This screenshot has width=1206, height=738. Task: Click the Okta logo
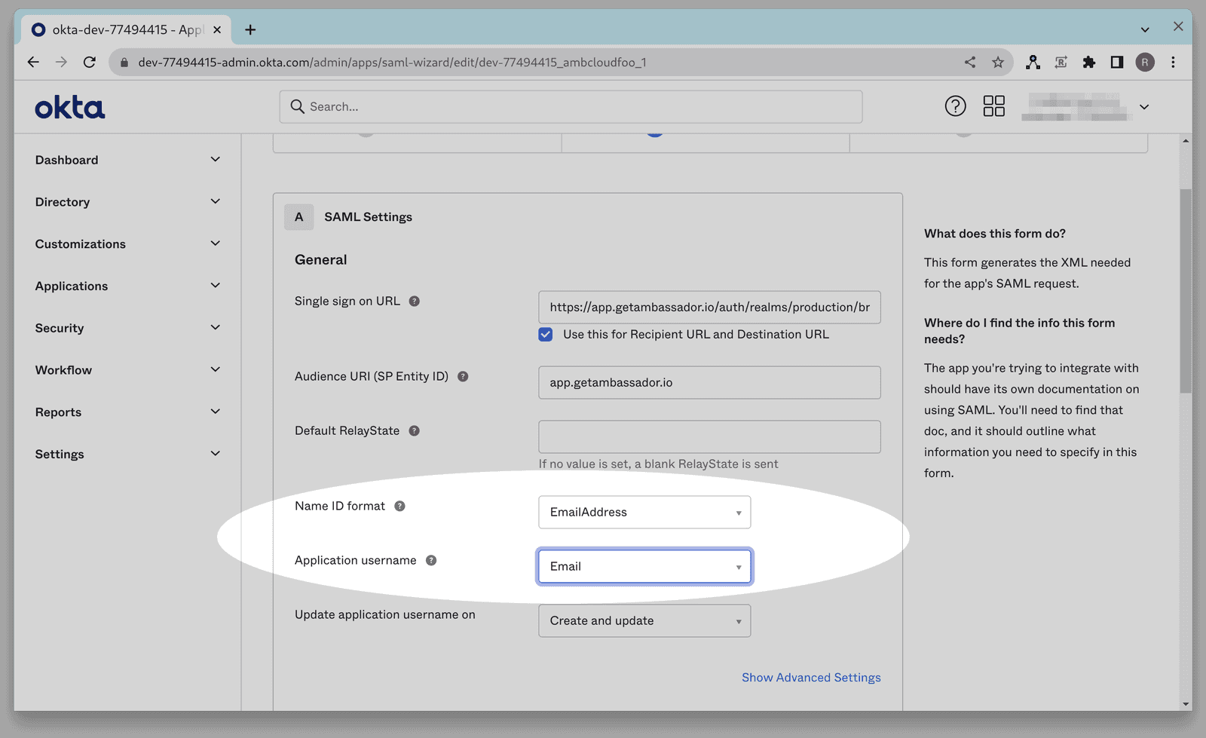pyautogui.click(x=69, y=108)
